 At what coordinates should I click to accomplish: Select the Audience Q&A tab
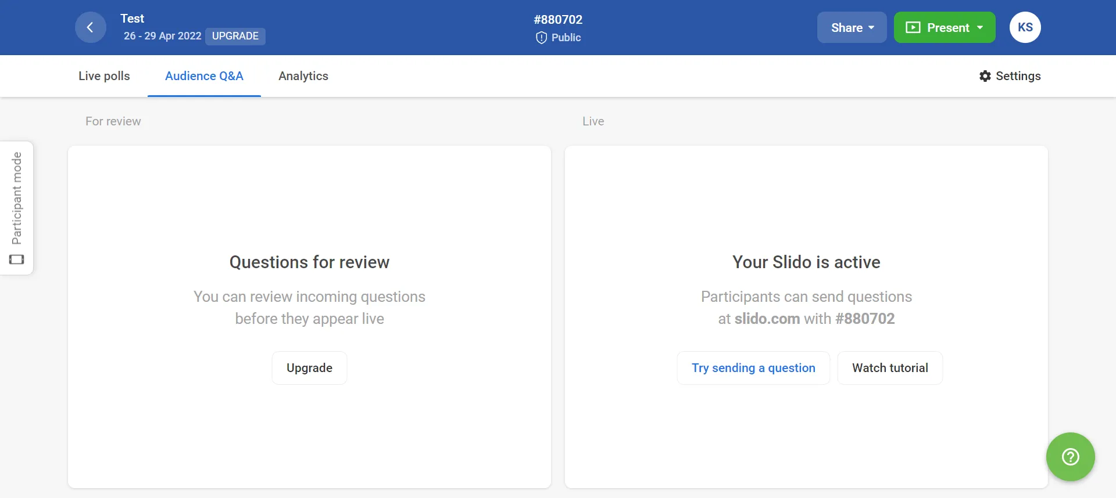[x=204, y=76]
